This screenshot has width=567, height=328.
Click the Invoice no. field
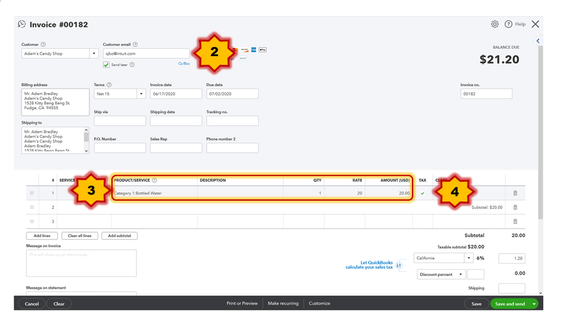pos(486,94)
